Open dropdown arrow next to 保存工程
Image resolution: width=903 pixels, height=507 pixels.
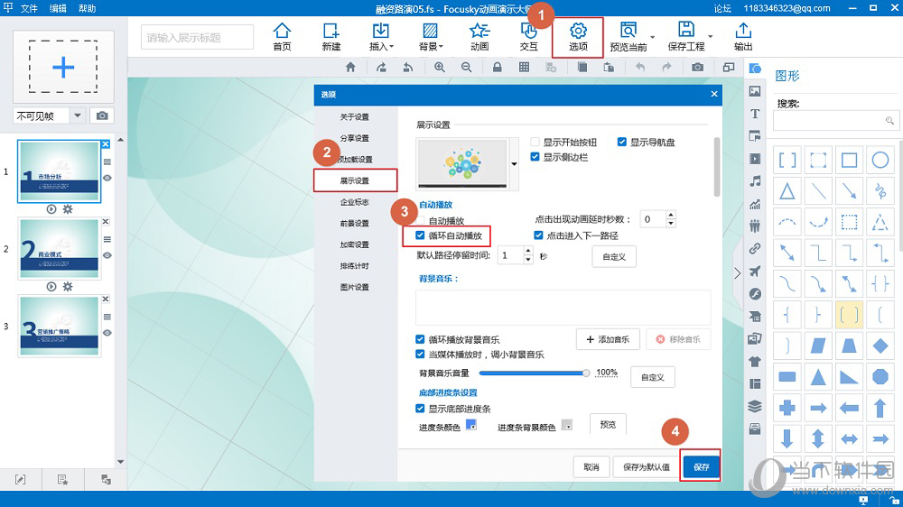[710, 37]
